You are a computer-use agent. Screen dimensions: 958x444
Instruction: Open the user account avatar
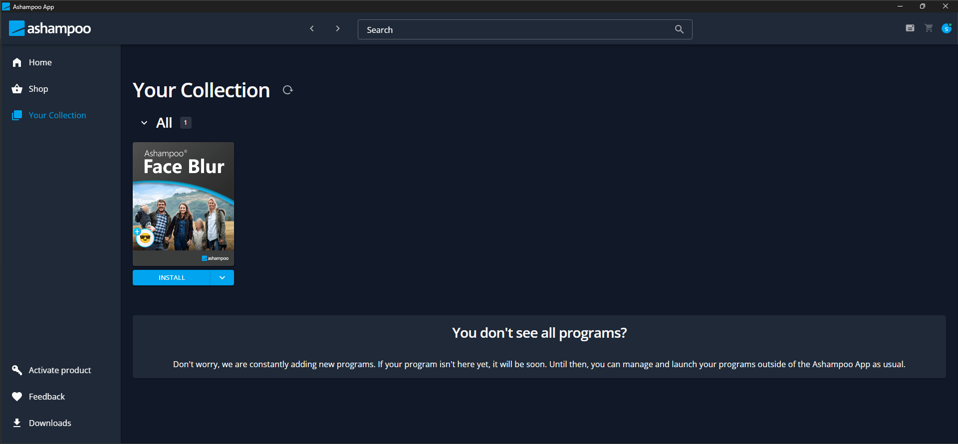pos(946,28)
